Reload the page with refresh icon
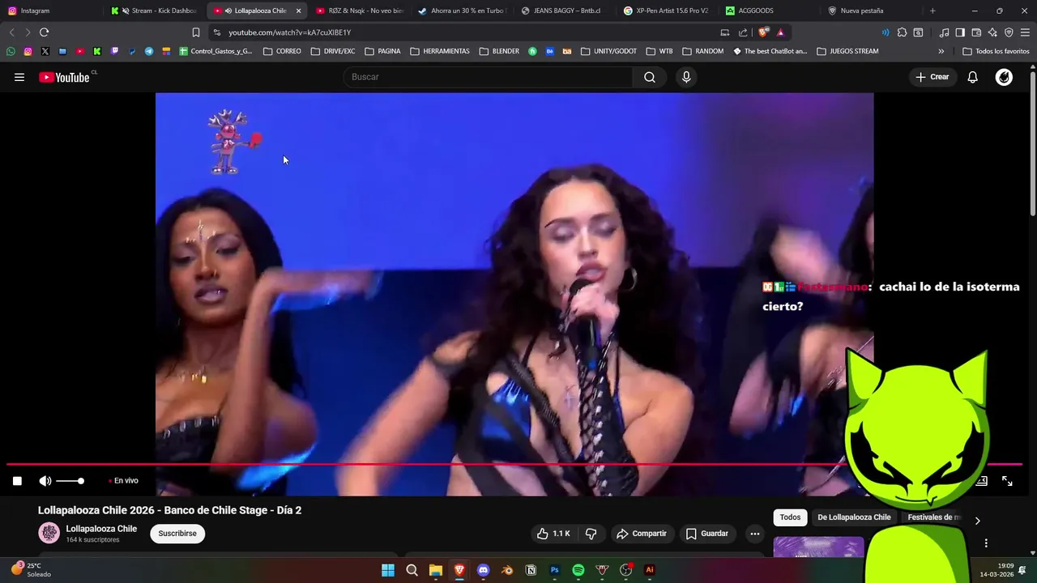 click(x=44, y=32)
